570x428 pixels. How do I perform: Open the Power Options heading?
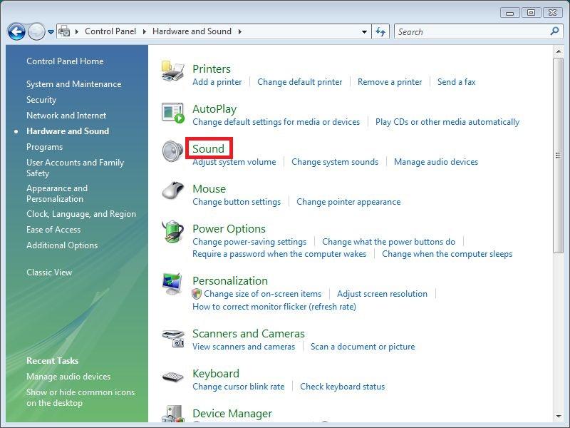pos(229,229)
